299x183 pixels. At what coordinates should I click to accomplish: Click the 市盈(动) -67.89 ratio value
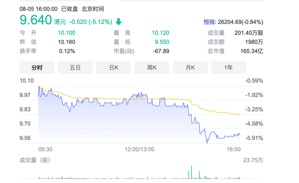pos(161,51)
